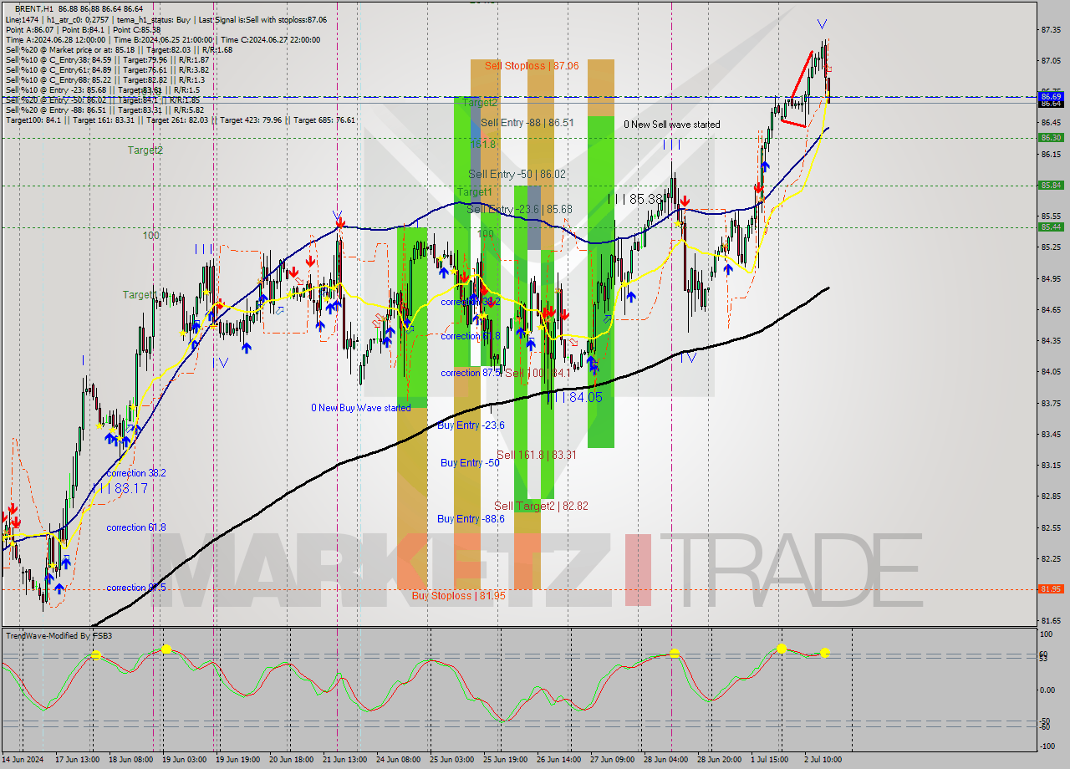Click the 'TrendWave-Modified By FSB3' indicator title
This screenshot has height=769, width=1070.
[59, 636]
